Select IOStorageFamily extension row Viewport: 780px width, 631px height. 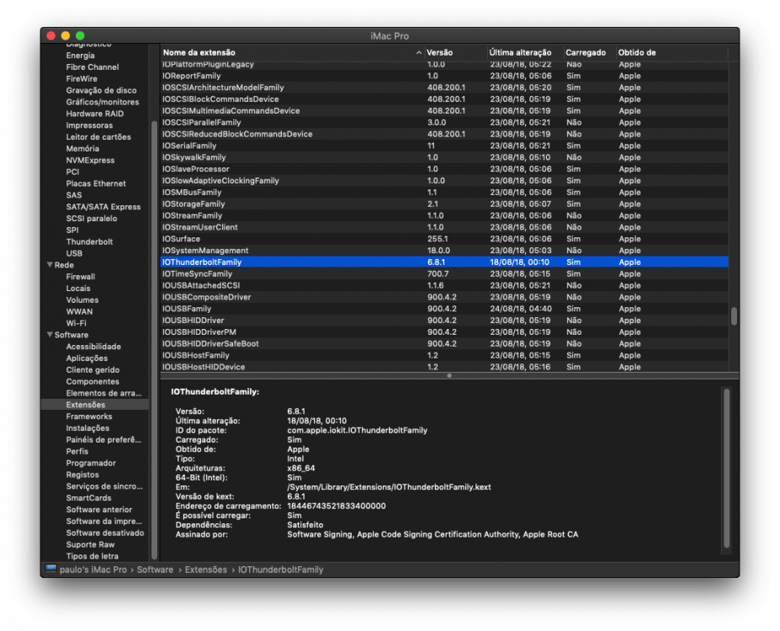tap(444, 204)
